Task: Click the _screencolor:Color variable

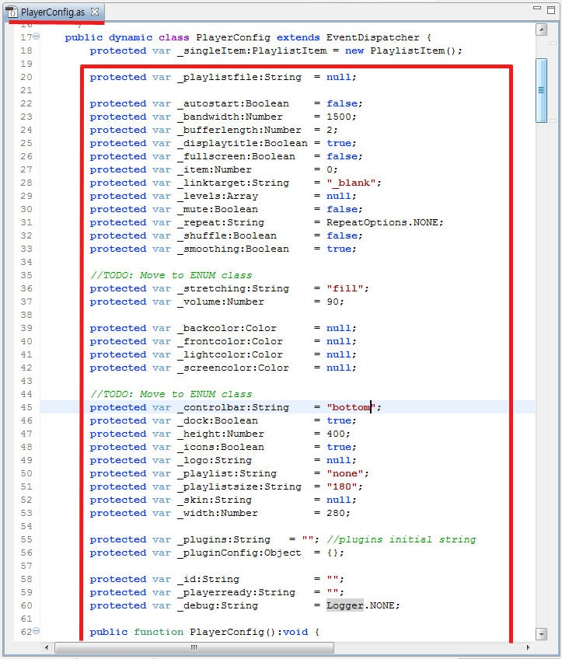Action: click(x=233, y=368)
